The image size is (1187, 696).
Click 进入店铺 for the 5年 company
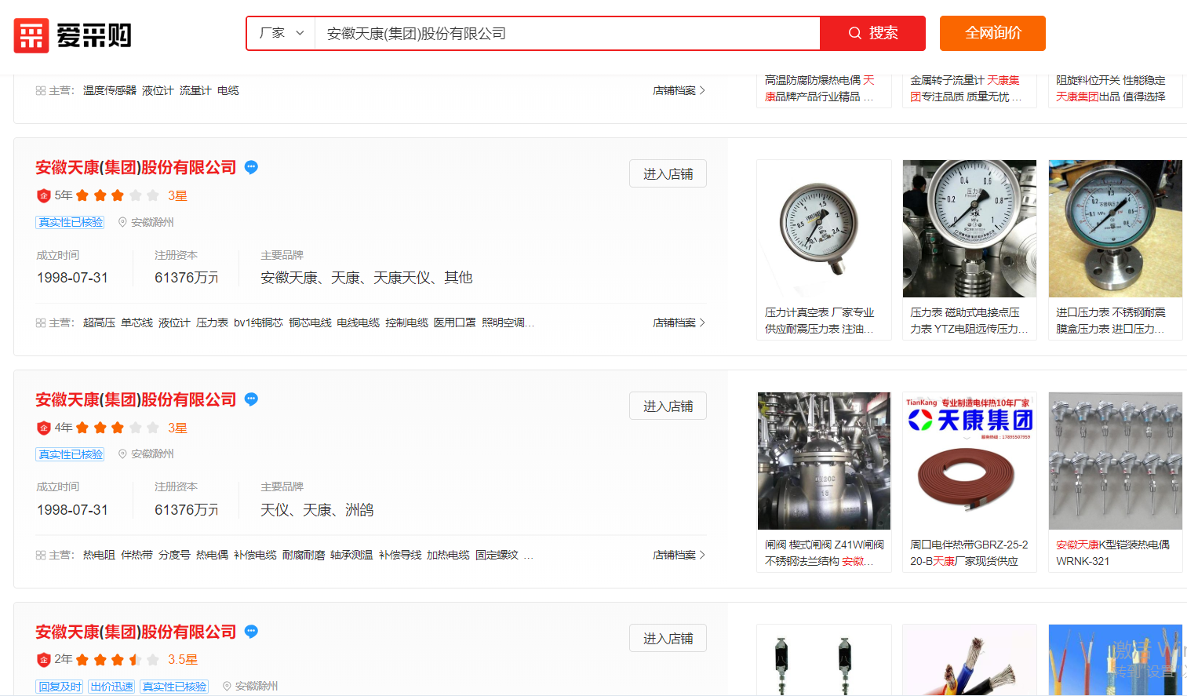click(x=668, y=173)
